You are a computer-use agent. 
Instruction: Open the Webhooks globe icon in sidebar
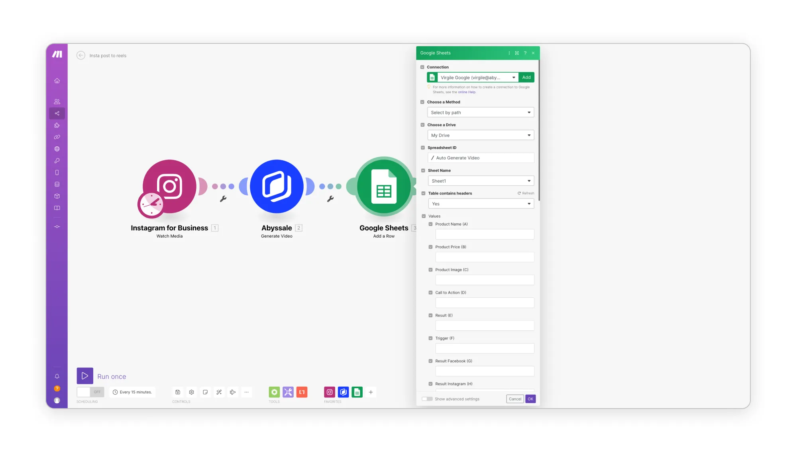[57, 149]
